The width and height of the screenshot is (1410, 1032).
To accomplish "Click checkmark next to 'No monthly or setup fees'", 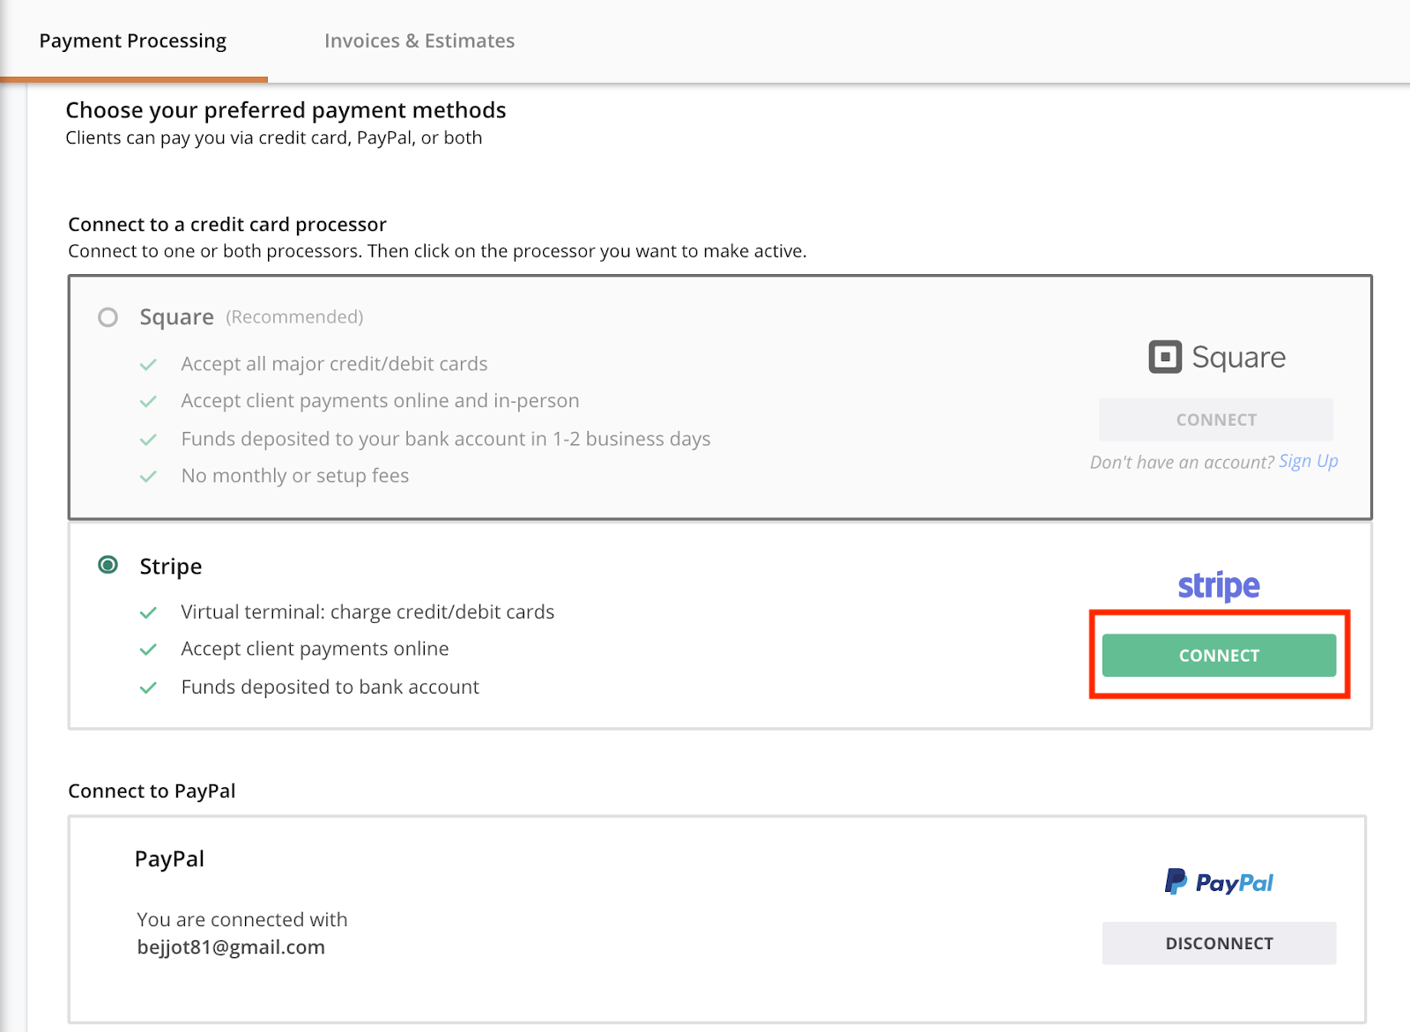I will pos(148,477).
